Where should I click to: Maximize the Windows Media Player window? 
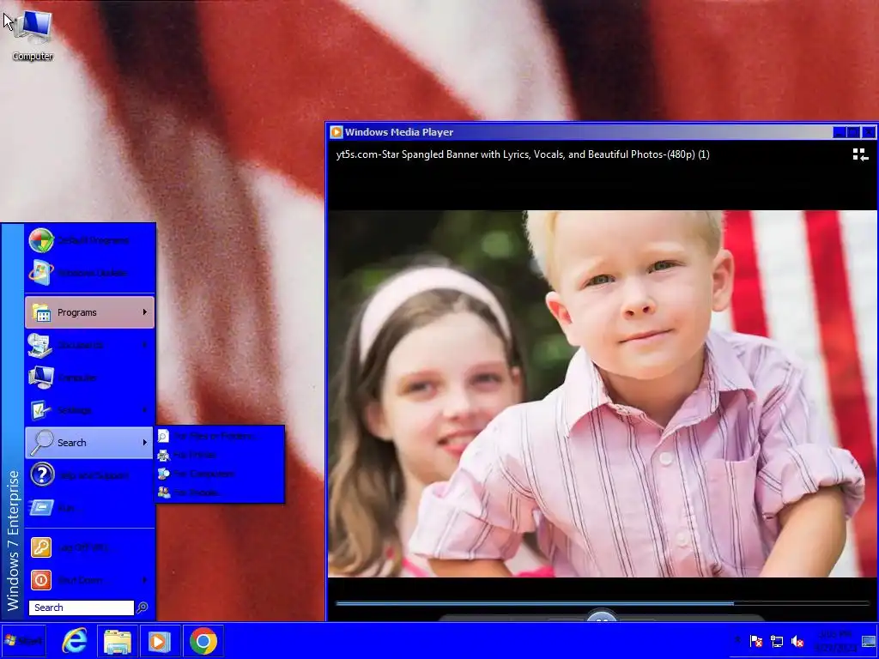(853, 132)
